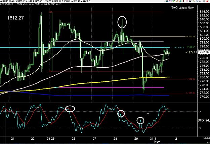Image resolution: width=210 pixels, height=144 pixels.
Task: Click the circular refresh icon in toolbar
Action: click(187, 1)
